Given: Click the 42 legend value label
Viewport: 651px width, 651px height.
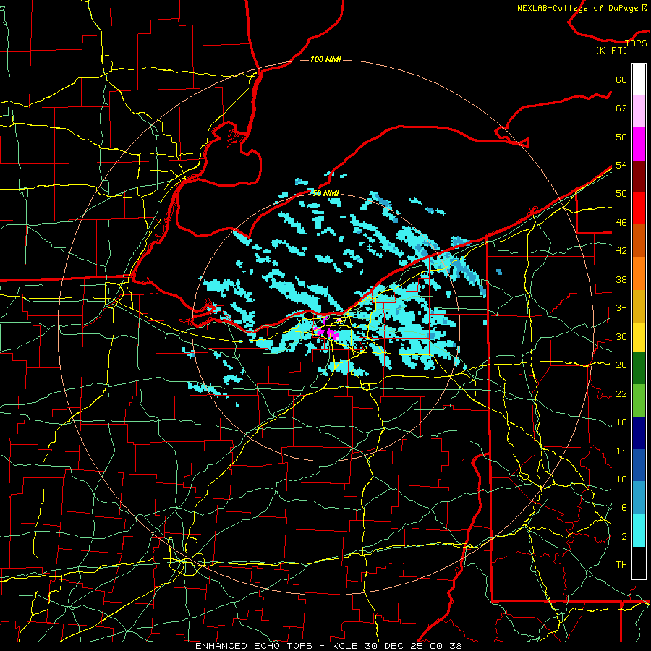Looking at the screenshot, I should 621,250.
